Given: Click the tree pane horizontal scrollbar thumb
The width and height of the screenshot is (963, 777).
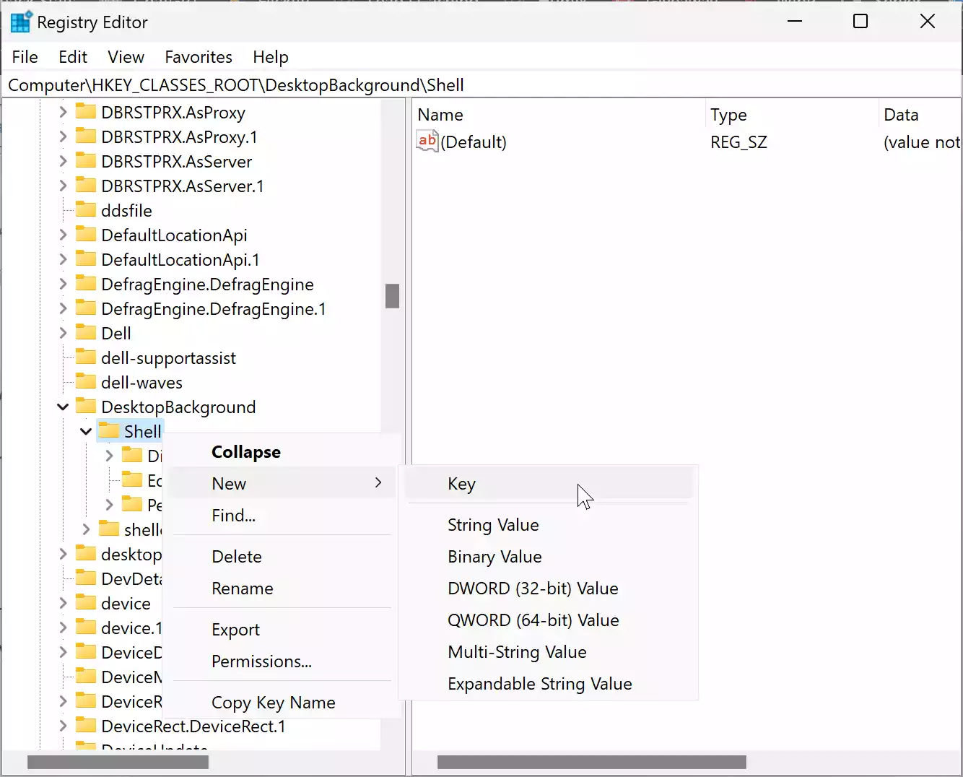Looking at the screenshot, I should pyautogui.click(x=118, y=762).
